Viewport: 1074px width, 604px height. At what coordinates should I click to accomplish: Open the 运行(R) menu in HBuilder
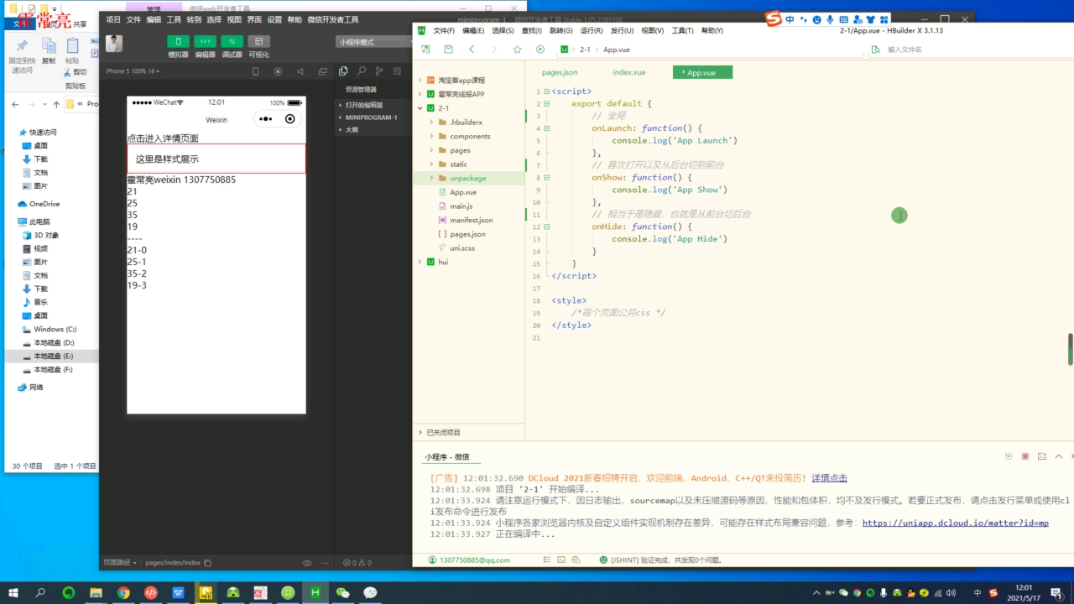(591, 30)
